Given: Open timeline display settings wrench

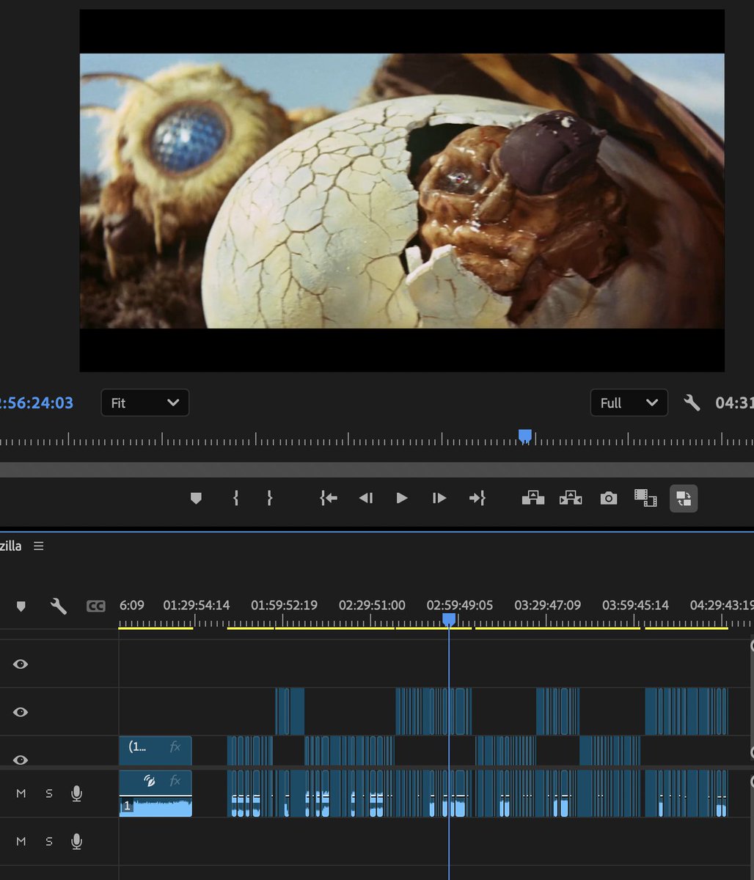Looking at the screenshot, I should pos(58,606).
